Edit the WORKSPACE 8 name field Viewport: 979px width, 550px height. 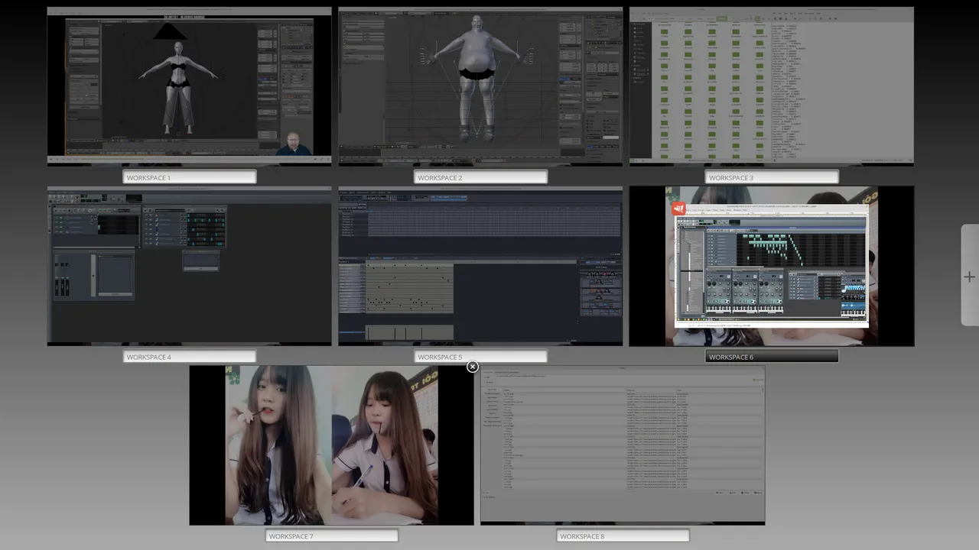click(623, 536)
